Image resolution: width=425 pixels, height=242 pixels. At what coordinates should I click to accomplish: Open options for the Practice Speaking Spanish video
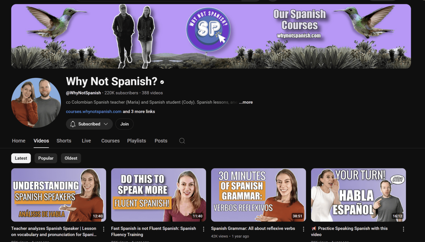pyautogui.click(x=403, y=229)
